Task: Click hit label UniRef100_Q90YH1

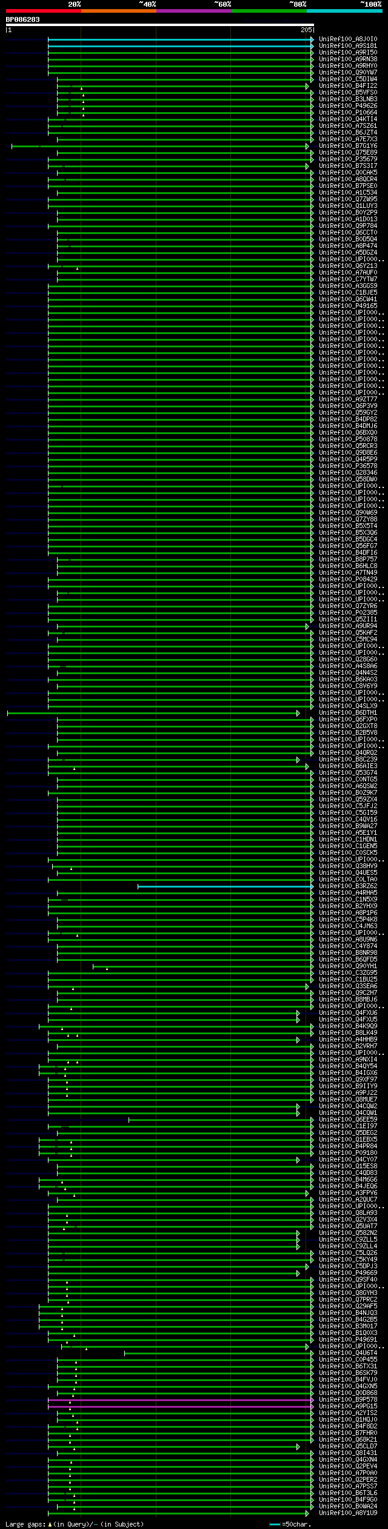Action: tap(348, 966)
